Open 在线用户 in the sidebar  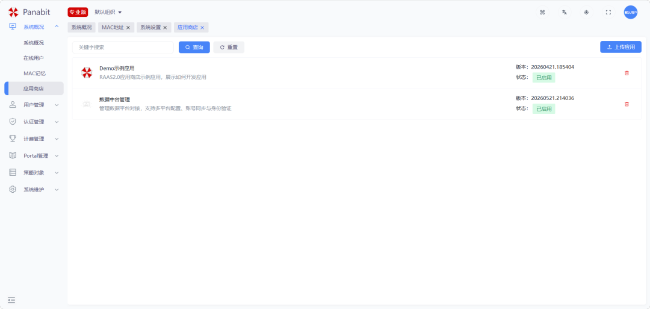click(x=34, y=58)
